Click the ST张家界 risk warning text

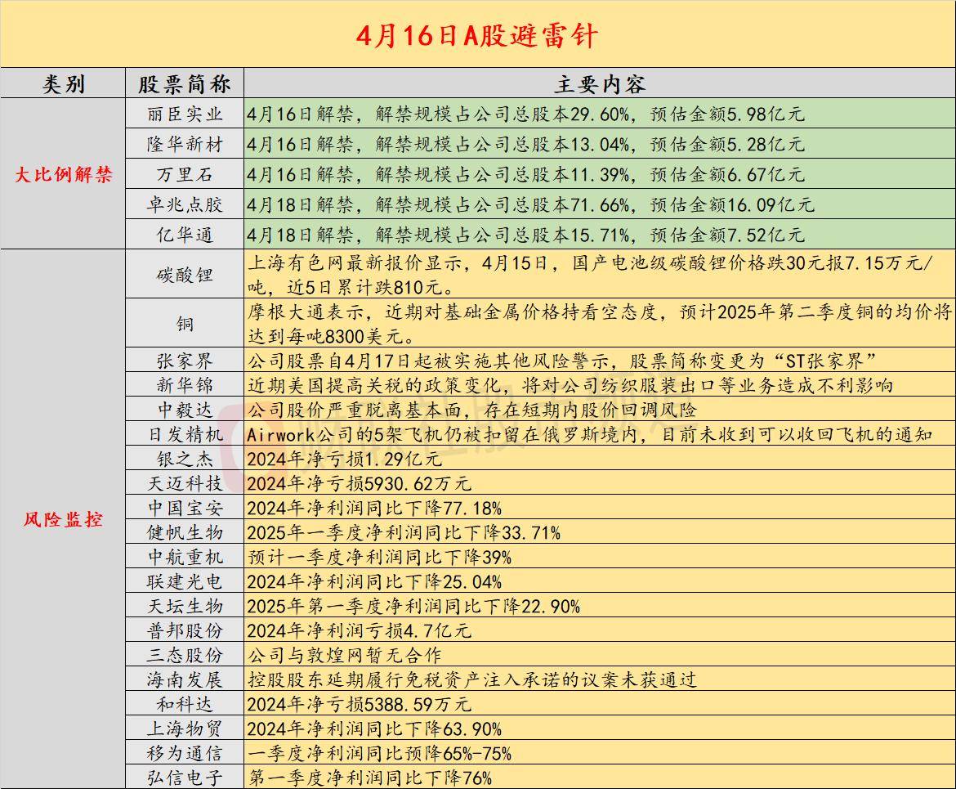point(562,361)
